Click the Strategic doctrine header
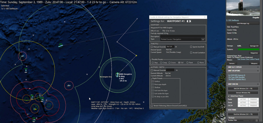This screenshot has width=263, height=123. tap(243, 118)
